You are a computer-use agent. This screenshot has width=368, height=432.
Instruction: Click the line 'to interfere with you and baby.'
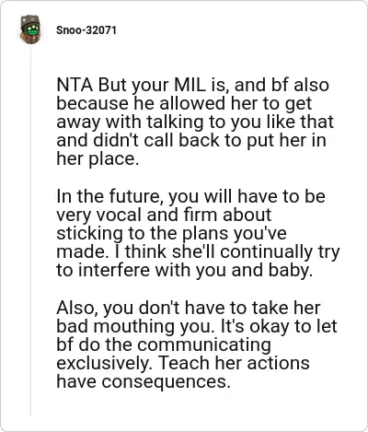tap(184, 270)
